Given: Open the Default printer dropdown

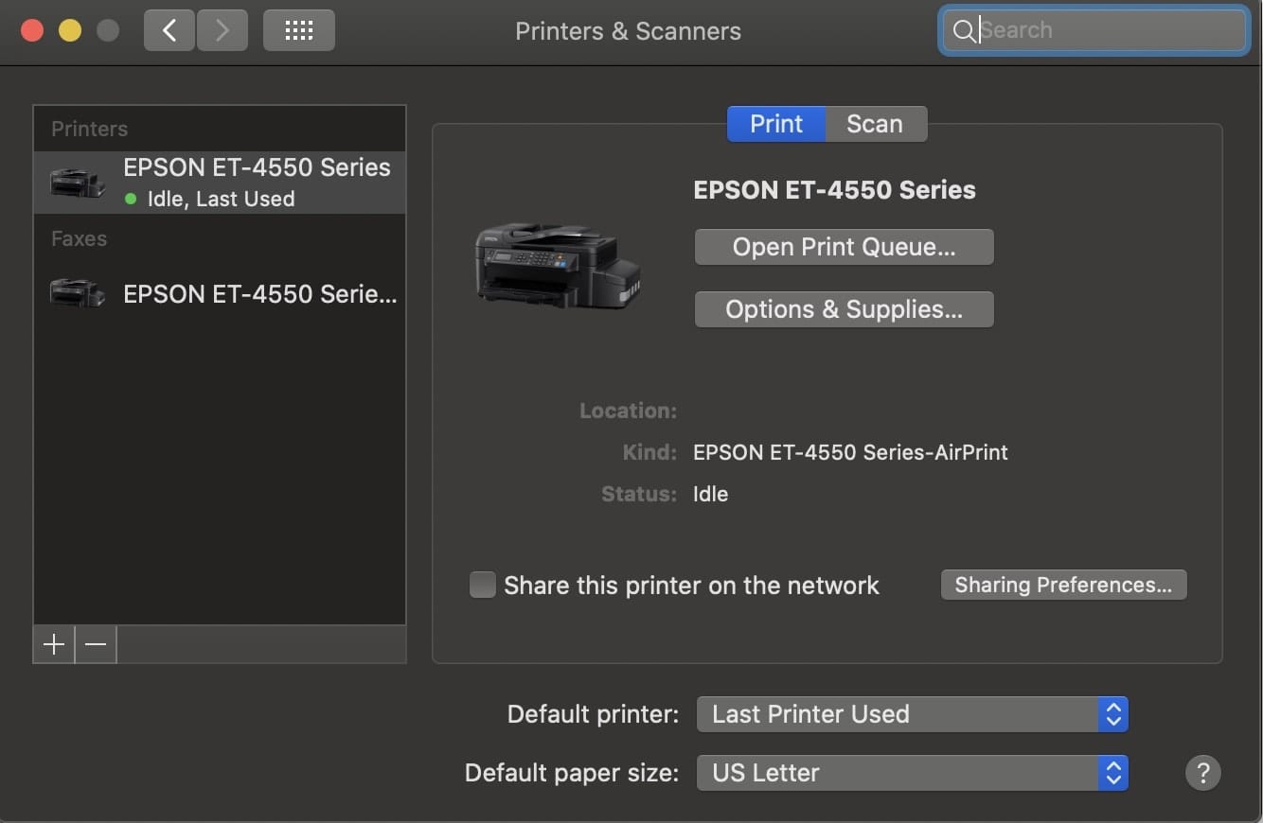Looking at the screenshot, I should coord(912,714).
